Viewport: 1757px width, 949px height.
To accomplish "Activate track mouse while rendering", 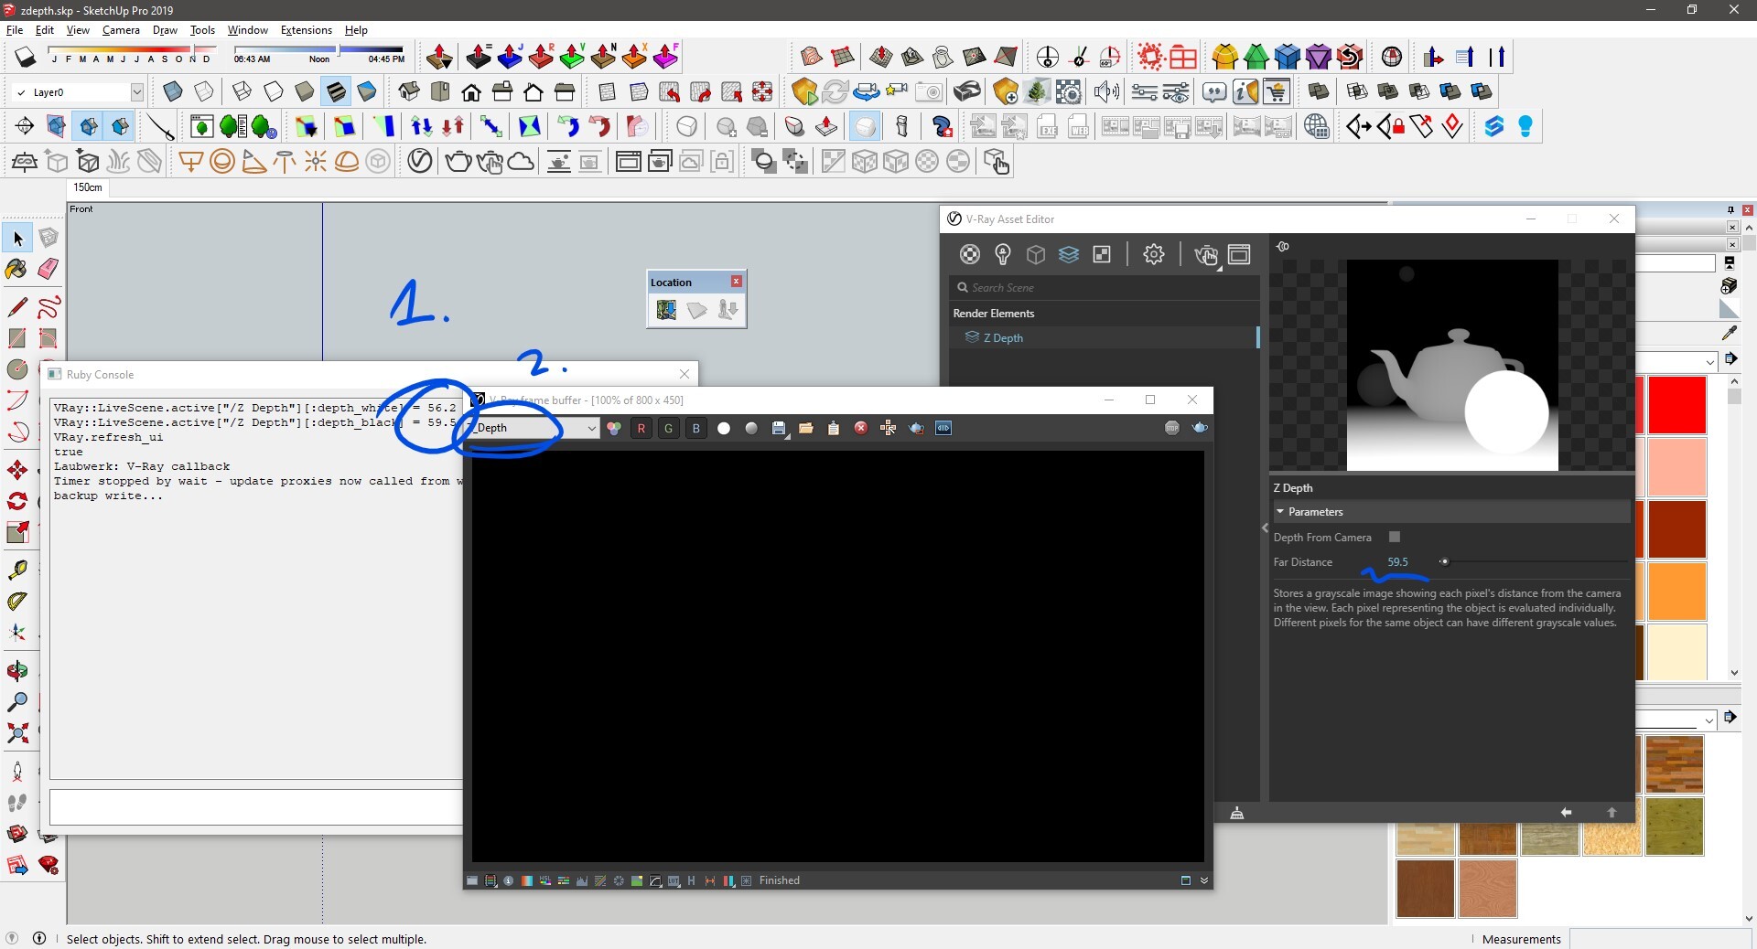I will (889, 428).
